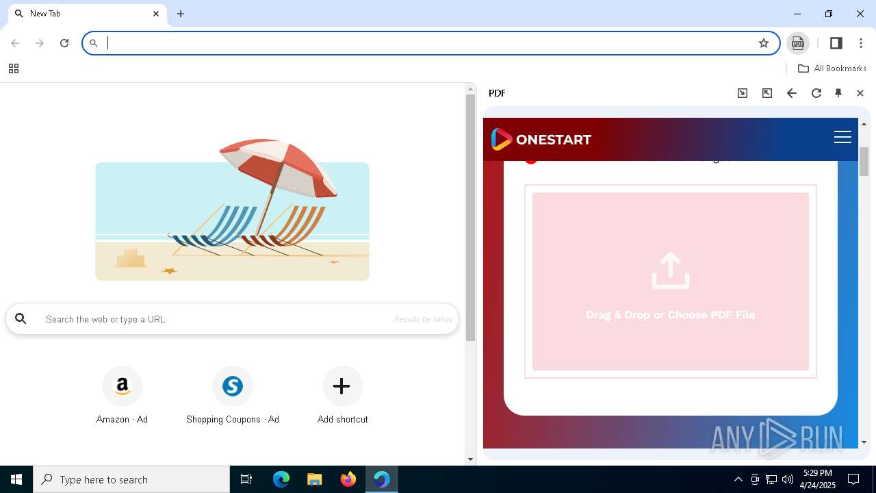Open the All Bookmarks folder
The width and height of the screenshot is (876, 493).
tap(832, 68)
